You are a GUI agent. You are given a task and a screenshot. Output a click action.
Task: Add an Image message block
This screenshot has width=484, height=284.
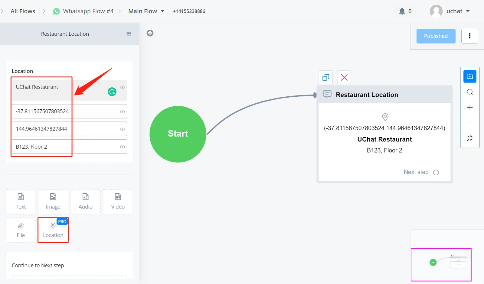[x=53, y=202]
